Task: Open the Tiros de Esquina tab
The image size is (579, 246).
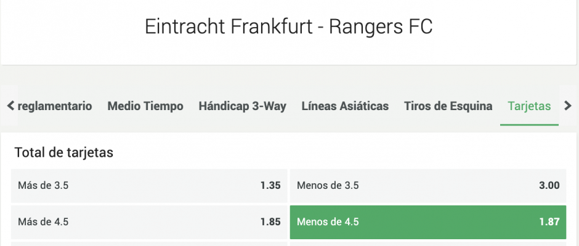Action: (x=448, y=106)
